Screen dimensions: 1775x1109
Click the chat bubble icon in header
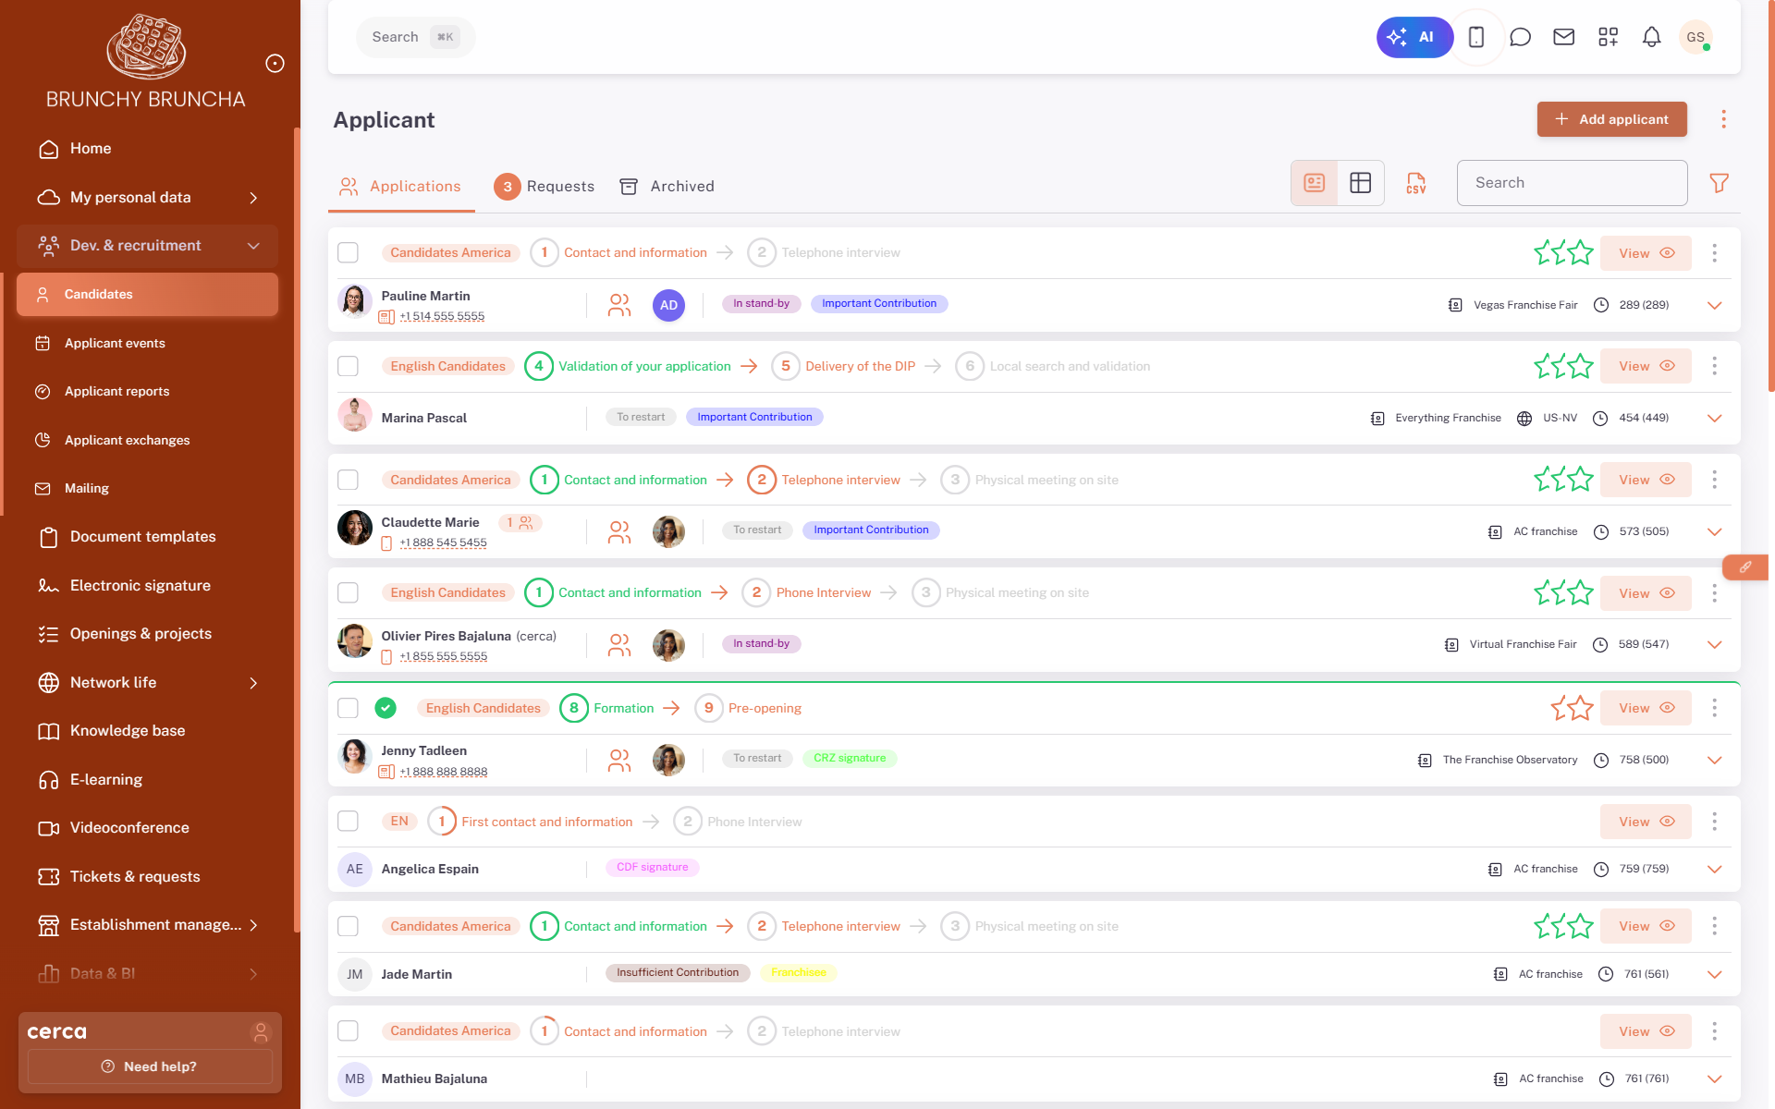(1520, 37)
